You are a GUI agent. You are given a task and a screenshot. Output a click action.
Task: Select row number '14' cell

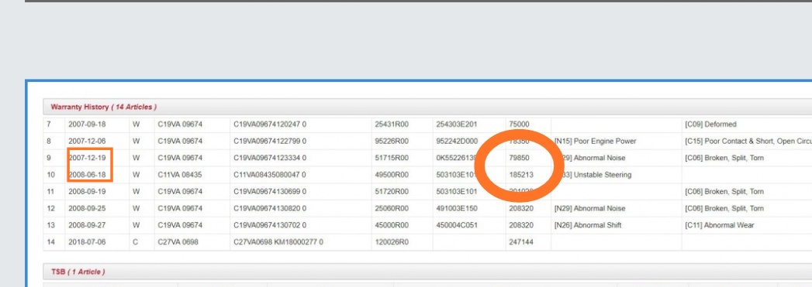point(50,242)
